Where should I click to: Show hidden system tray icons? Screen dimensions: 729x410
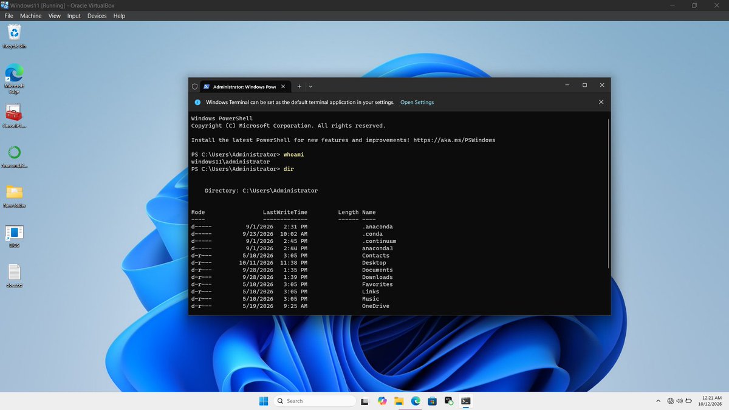tap(659, 401)
